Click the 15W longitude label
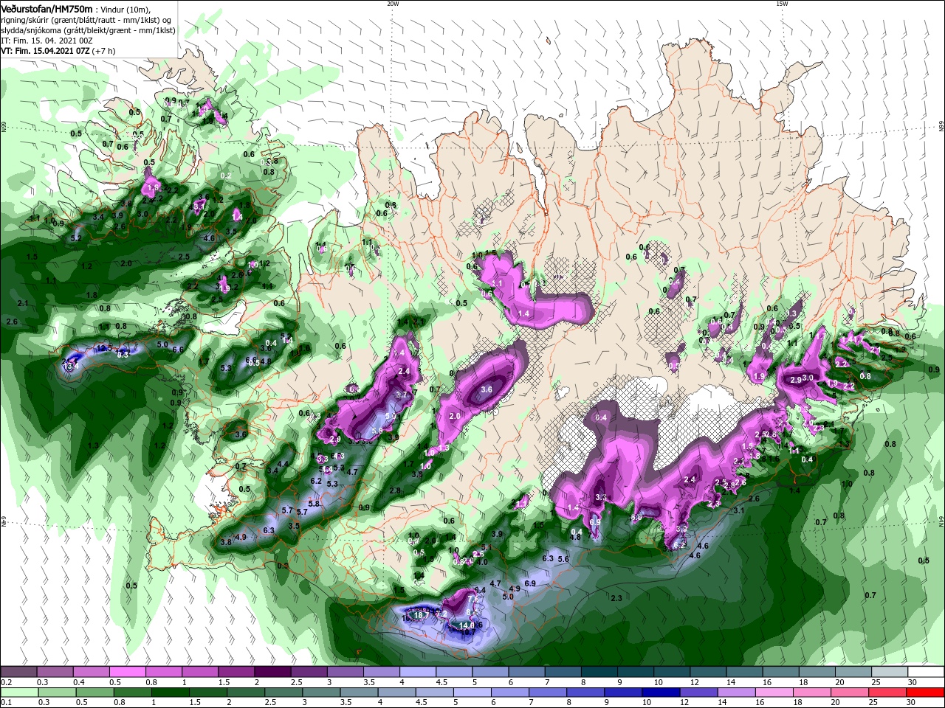This screenshot has height=708, width=945. pos(782,4)
